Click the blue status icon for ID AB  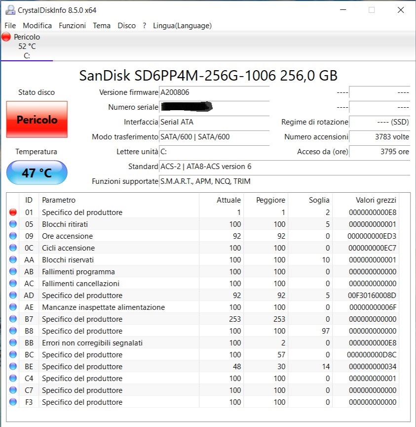(x=13, y=271)
